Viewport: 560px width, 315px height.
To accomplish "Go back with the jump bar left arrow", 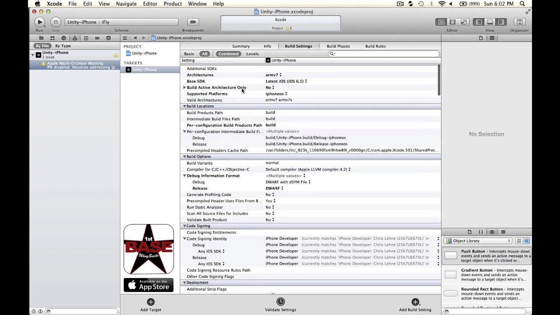I will click(135, 38).
